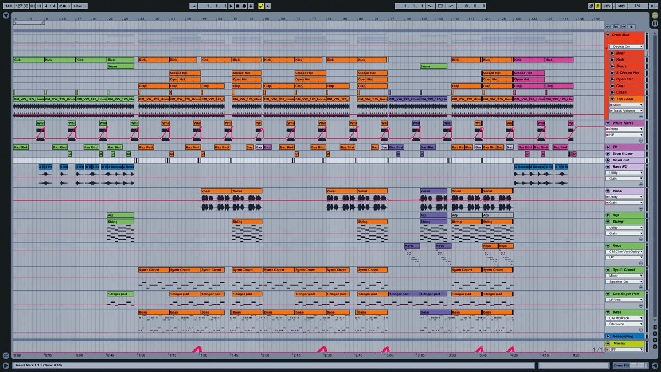Image resolution: width=661 pixels, height=372 pixels.
Task: Expand the Kick chain under Drum Bus
Action: pyautogui.click(x=611, y=59)
